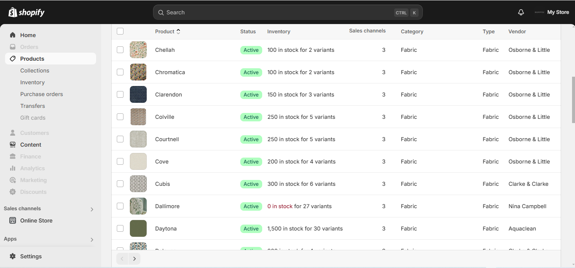The width and height of the screenshot is (575, 268).
Task: Expand the Sales channels section
Action: pyautogui.click(x=92, y=209)
